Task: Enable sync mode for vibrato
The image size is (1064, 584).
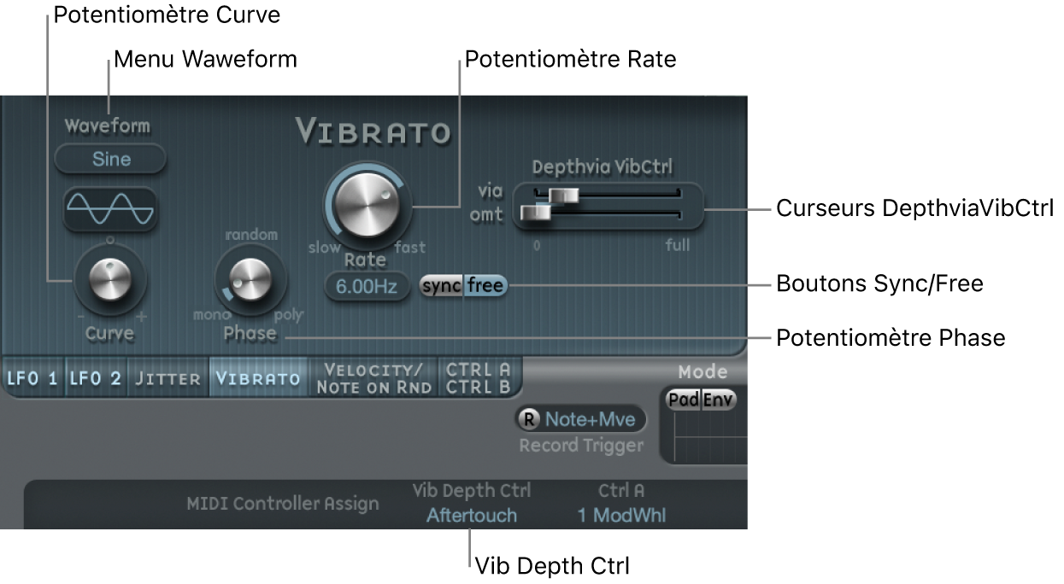Action: pos(441,287)
